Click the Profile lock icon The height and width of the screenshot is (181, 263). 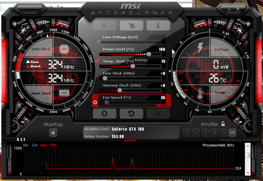[223, 124]
